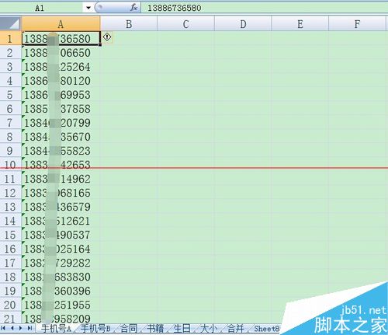This screenshot has height=335, width=388.
Task: Select column C header
Action: point(185,24)
